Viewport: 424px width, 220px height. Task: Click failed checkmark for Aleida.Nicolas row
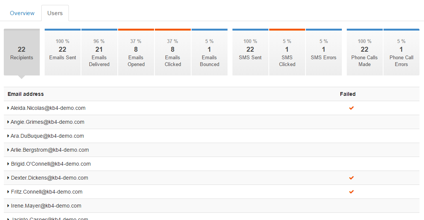351,108
